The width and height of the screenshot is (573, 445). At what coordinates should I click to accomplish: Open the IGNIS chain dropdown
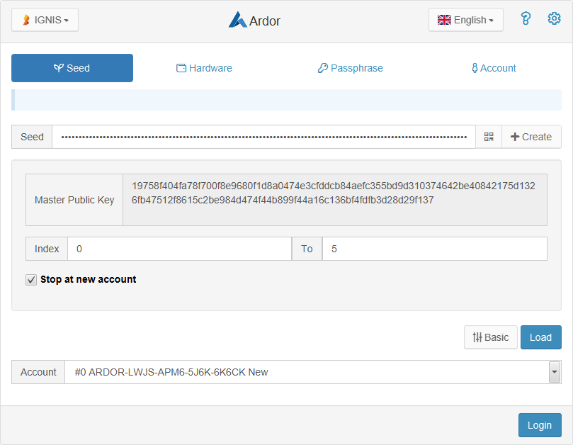point(45,20)
